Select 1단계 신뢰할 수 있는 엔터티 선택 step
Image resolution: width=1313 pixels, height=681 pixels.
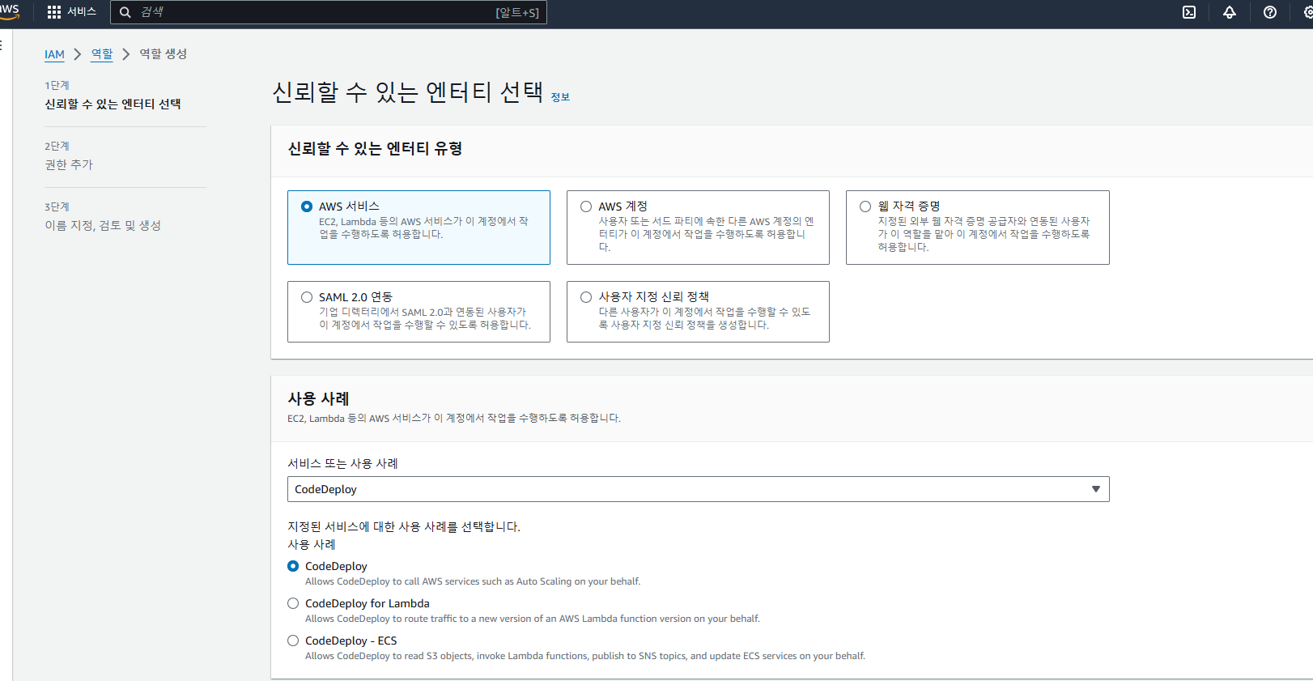(113, 96)
